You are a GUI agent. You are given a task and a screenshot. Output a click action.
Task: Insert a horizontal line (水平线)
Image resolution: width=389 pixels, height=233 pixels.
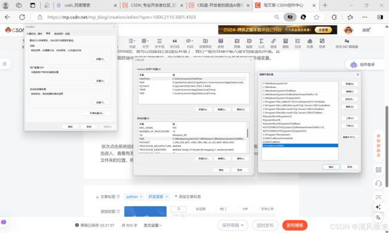(x=159, y=44)
